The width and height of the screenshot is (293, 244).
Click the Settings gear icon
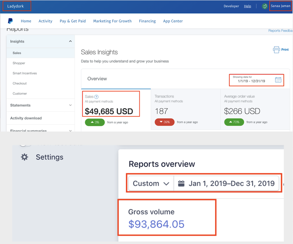pos(25,157)
